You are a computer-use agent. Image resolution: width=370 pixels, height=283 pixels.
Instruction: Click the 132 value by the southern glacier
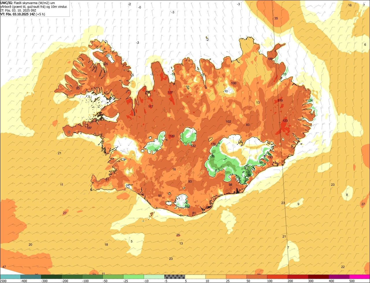pos(188,207)
